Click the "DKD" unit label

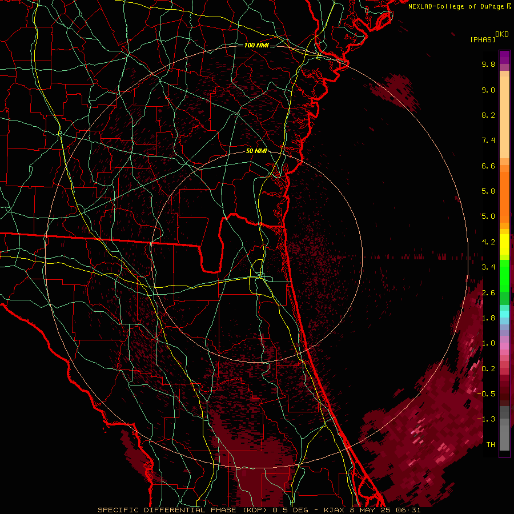pos(502,34)
